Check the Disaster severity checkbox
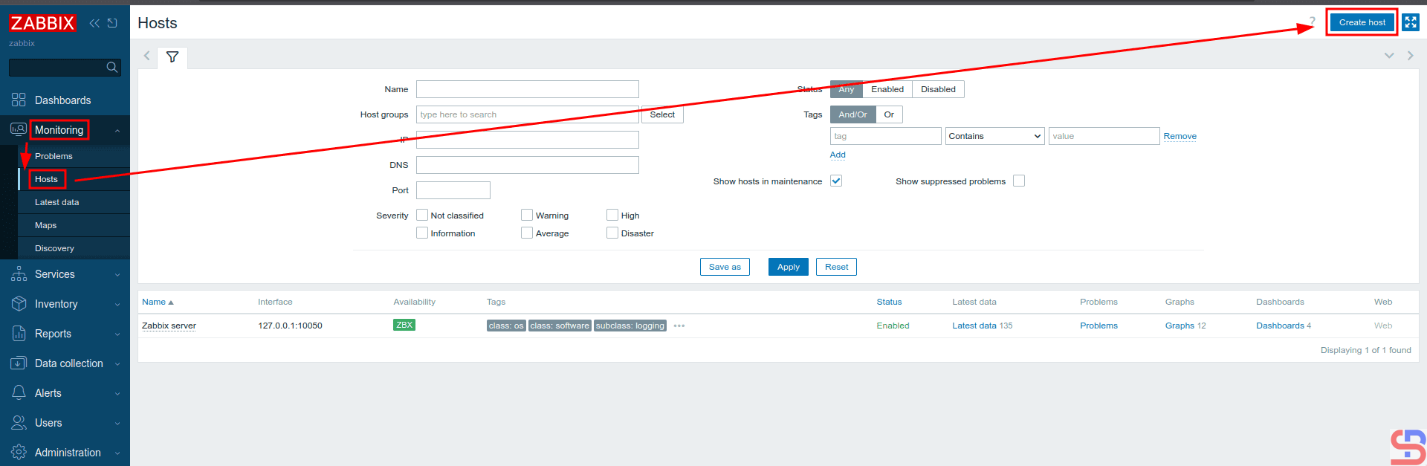Screen dimensions: 1427x466 coord(612,233)
